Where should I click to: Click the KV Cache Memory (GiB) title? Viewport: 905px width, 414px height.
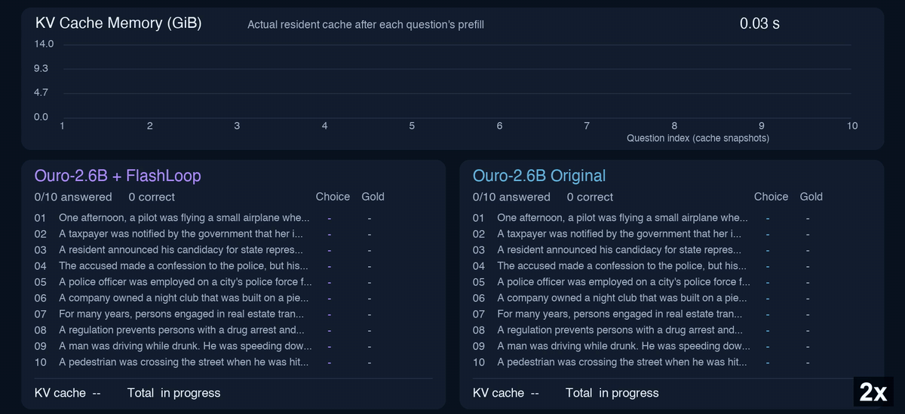coord(118,23)
